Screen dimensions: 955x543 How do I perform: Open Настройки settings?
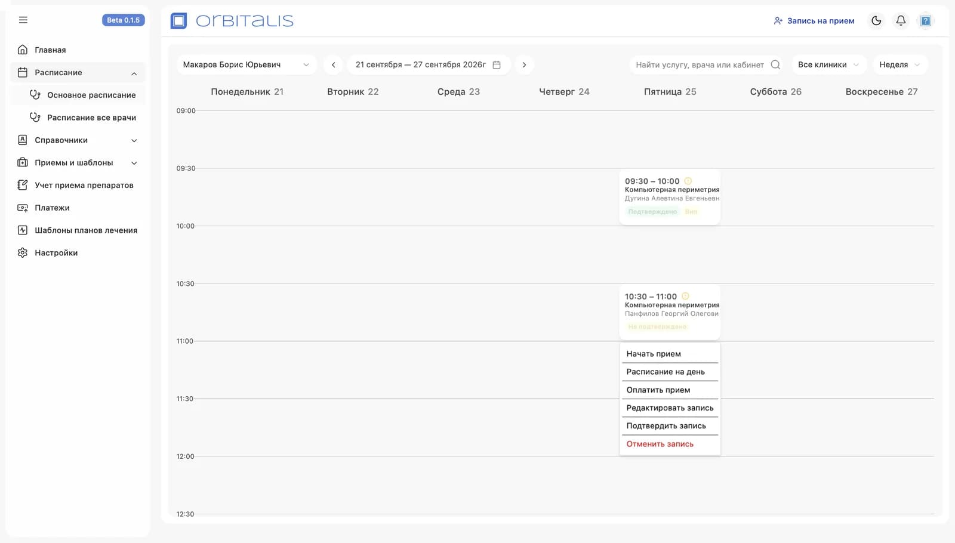(x=78, y=253)
